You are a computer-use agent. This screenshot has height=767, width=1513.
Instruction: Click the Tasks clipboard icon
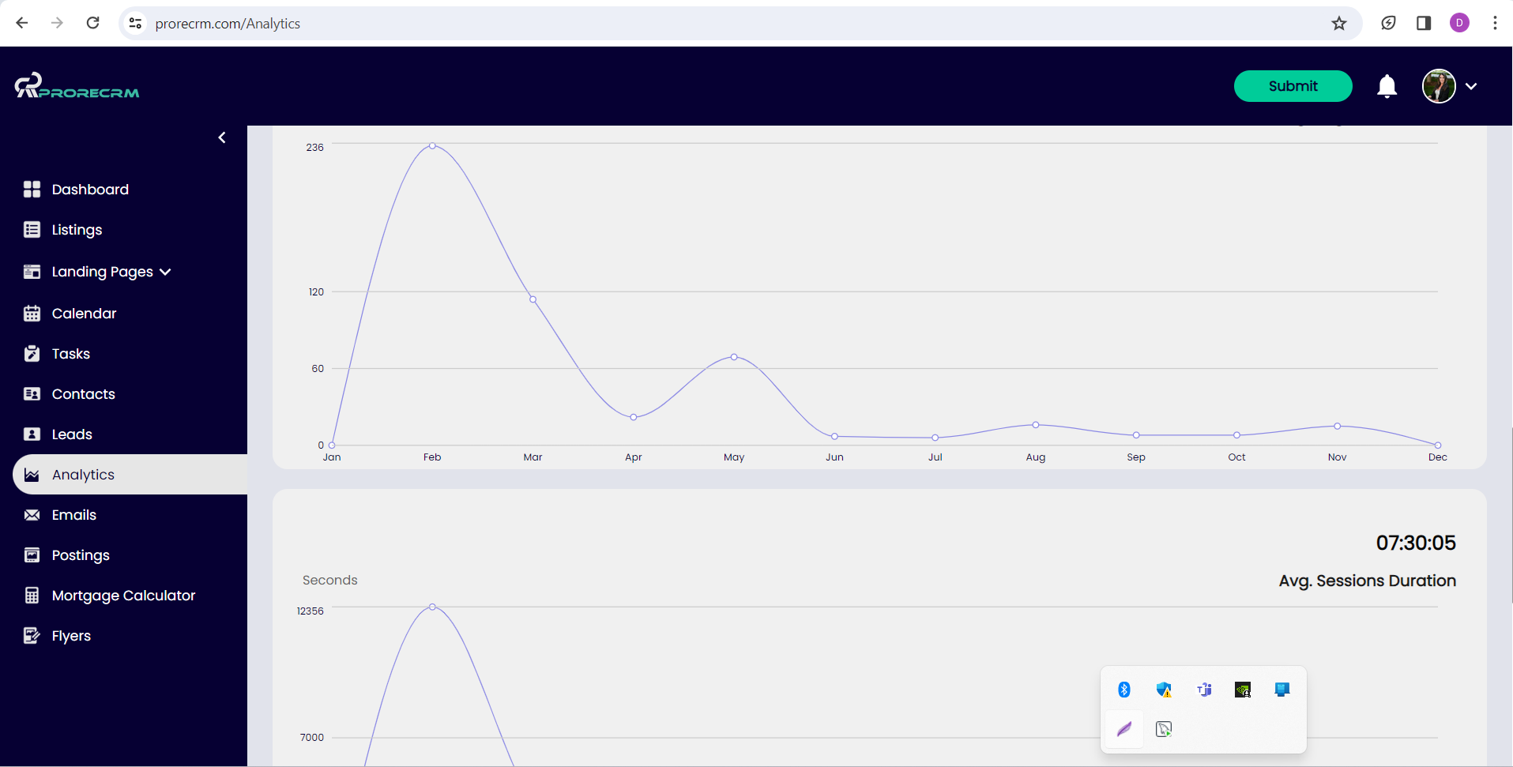(32, 354)
